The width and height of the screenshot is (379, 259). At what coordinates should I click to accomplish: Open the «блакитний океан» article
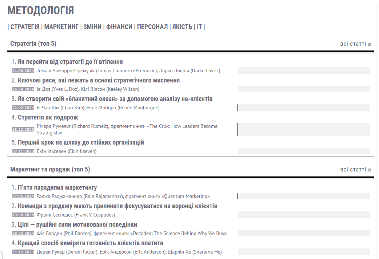point(115,99)
